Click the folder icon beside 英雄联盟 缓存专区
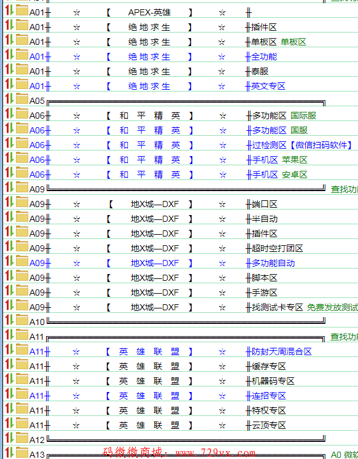 click(x=21, y=364)
